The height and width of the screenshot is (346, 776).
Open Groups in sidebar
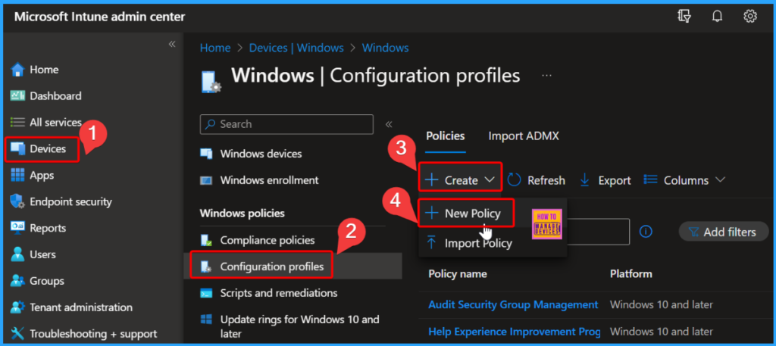point(47,281)
